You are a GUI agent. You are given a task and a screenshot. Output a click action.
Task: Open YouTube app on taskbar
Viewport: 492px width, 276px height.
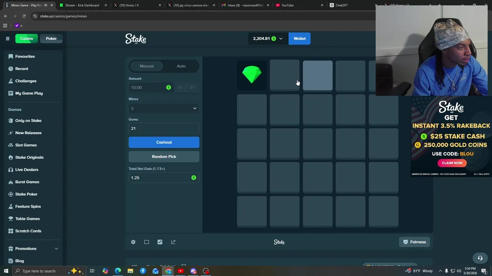click(x=181, y=271)
